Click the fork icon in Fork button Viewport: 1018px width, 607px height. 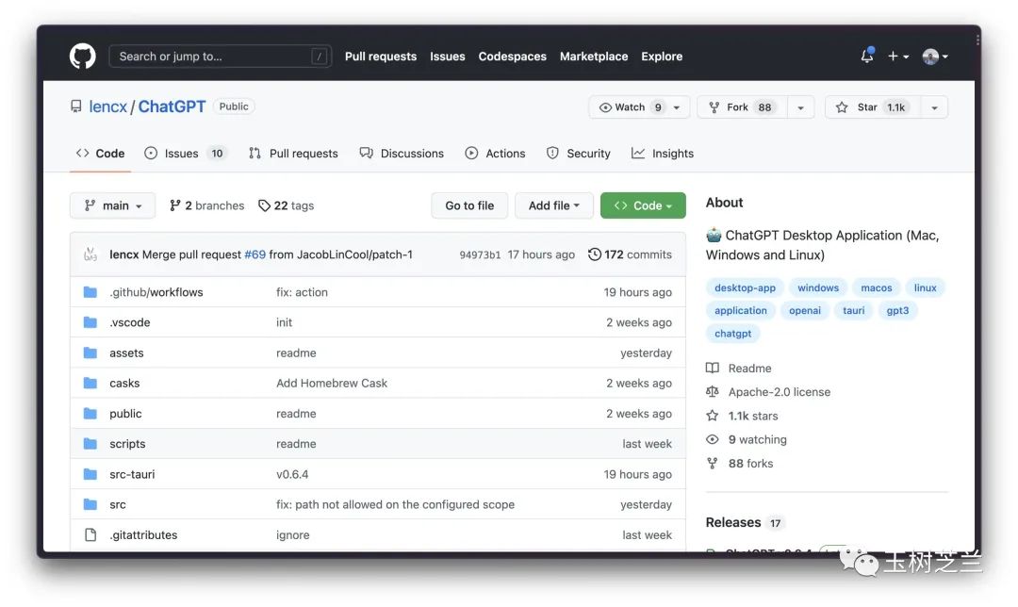tap(714, 107)
